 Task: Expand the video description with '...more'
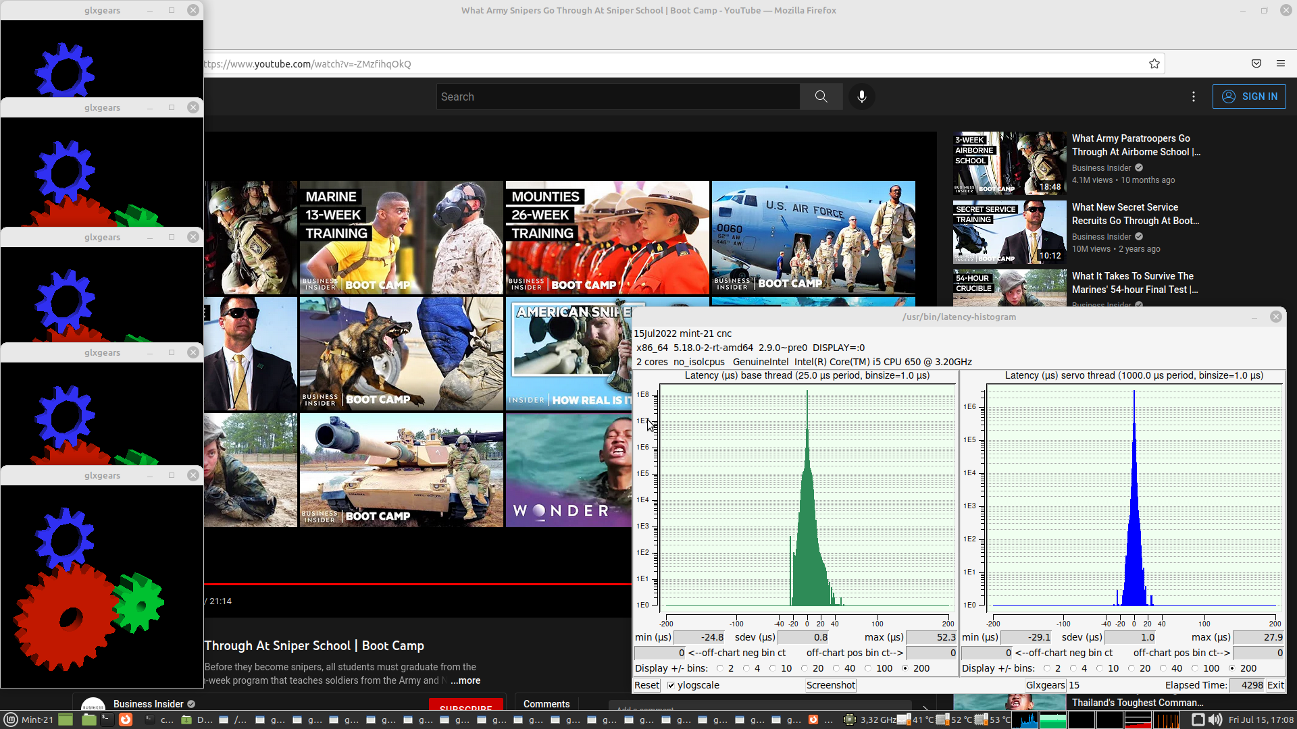click(x=465, y=680)
